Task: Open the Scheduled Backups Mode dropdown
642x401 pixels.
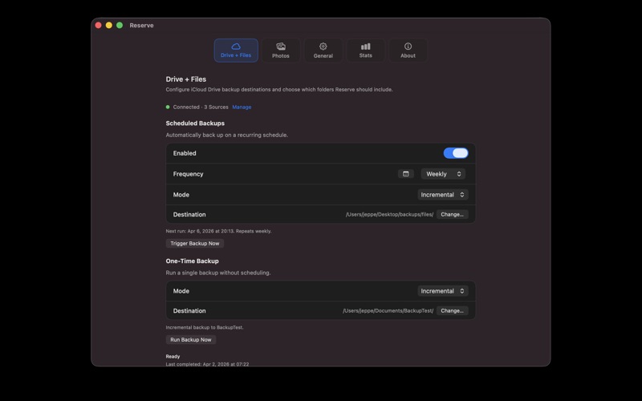Action: (x=443, y=195)
